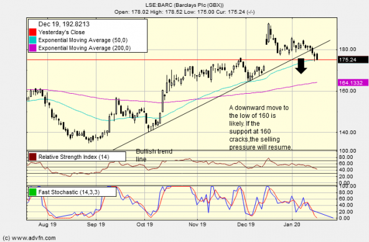Click the 180.00 price axis label
Screen dimensions: 369x242
[347, 49]
